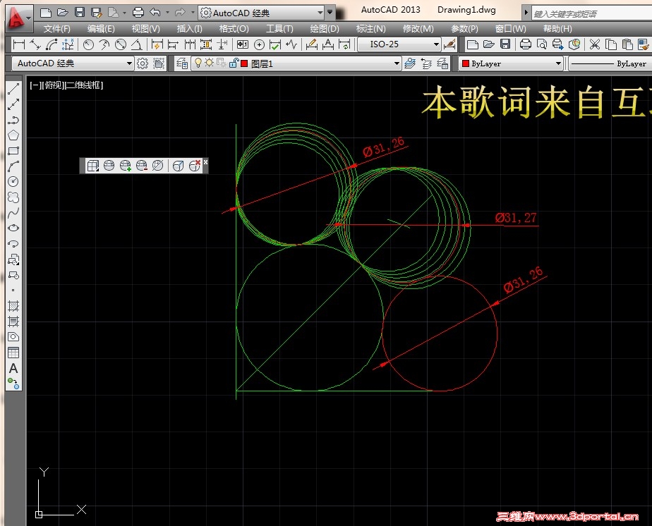Select the Revision Cloud tool
The height and width of the screenshot is (526, 652).
[x=13, y=197]
